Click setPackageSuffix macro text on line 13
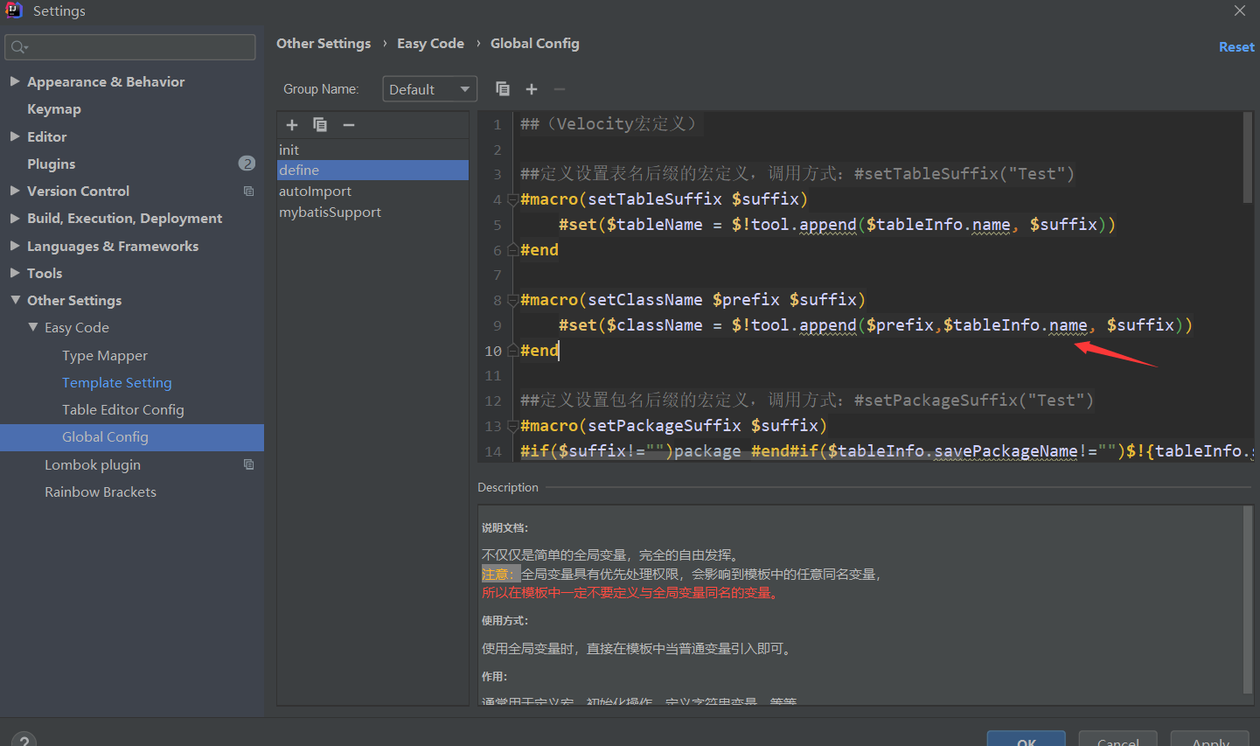Image resolution: width=1260 pixels, height=746 pixels. pyautogui.click(x=665, y=426)
